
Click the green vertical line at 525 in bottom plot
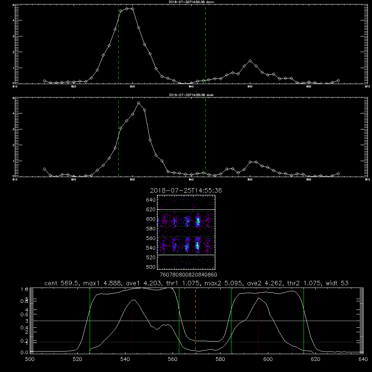(90, 320)
